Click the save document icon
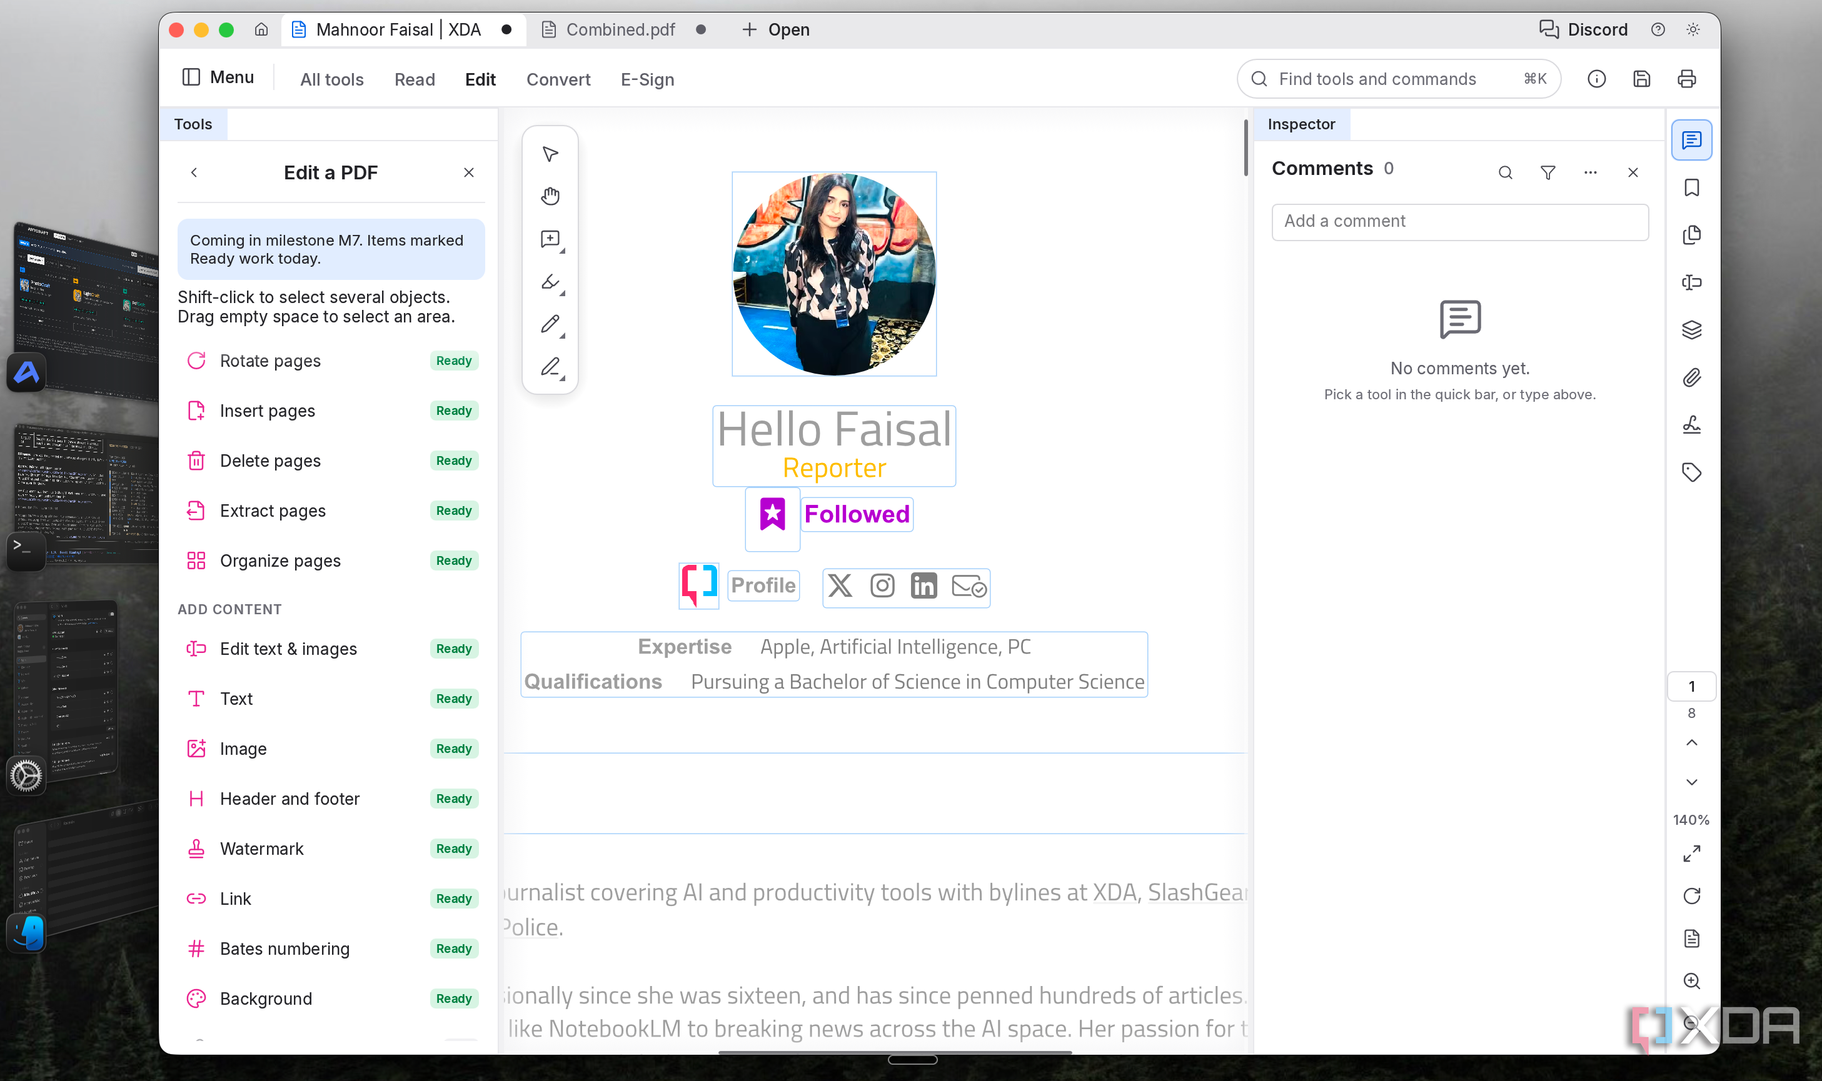This screenshot has width=1822, height=1081. (1641, 79)
